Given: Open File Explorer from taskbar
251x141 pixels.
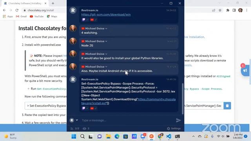Looking at the screenshot, I should tap(108, 136).
